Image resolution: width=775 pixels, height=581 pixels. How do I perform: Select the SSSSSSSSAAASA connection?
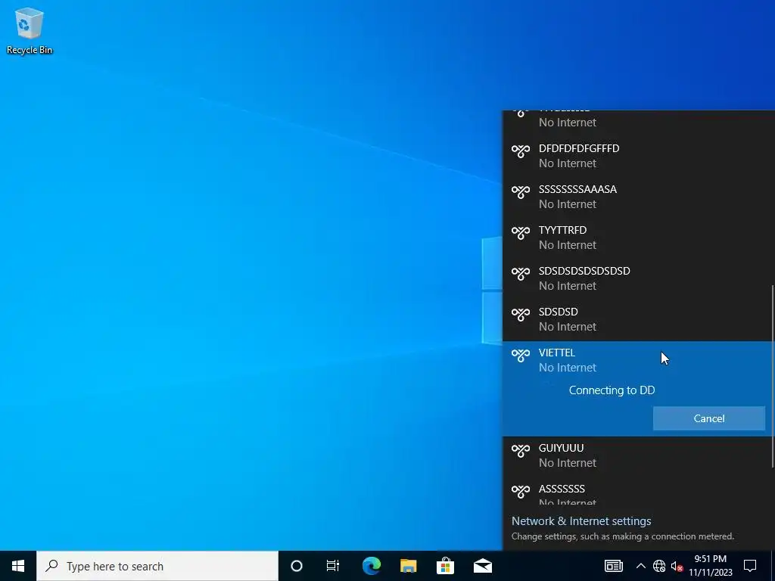point(638,197)
